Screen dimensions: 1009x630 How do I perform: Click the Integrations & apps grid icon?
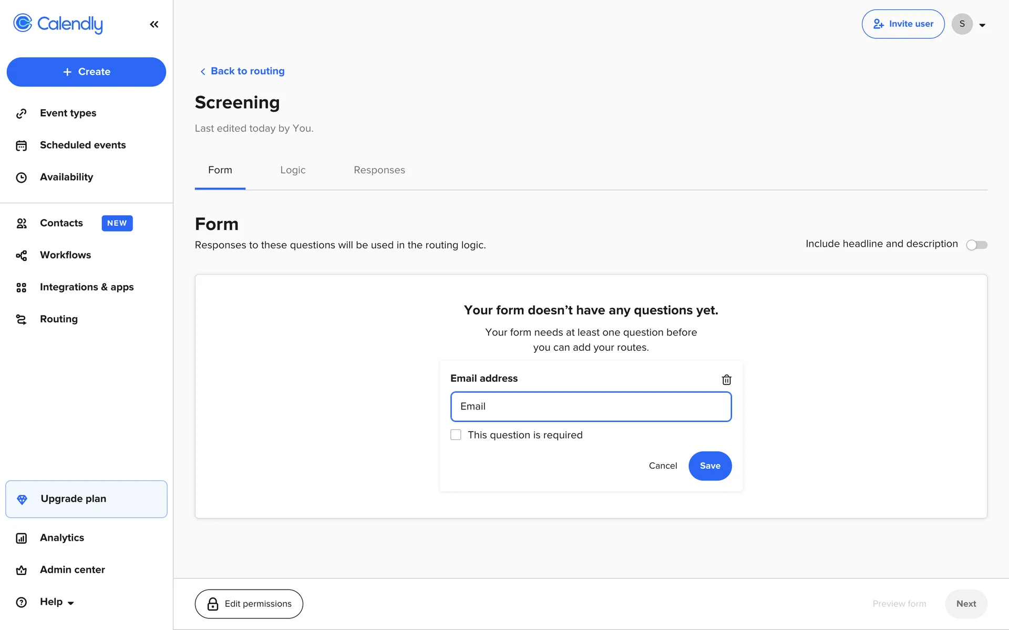tap(21, 287)
